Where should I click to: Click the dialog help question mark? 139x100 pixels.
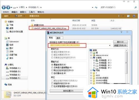pyautogui.click(x=121, y=32)
